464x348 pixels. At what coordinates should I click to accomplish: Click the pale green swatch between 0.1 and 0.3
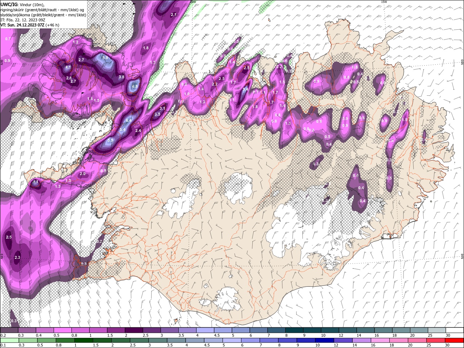(x=9, y=340)
